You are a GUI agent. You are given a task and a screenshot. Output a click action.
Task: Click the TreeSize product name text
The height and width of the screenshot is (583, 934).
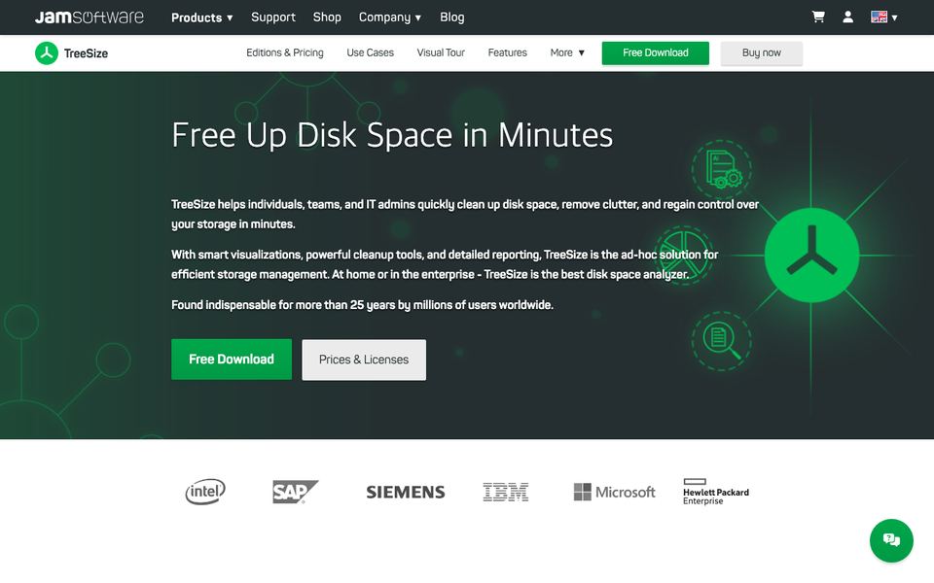coord(86,53)
